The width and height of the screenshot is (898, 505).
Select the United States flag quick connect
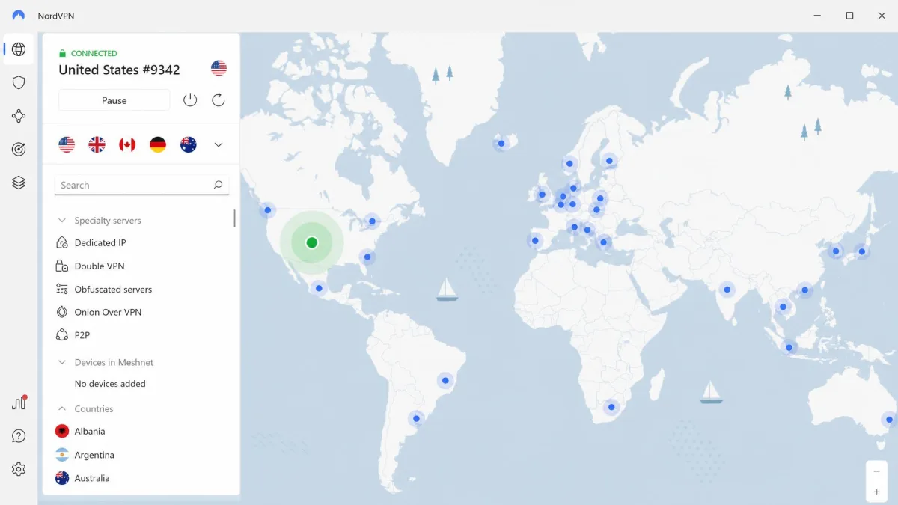click(67, 144)
